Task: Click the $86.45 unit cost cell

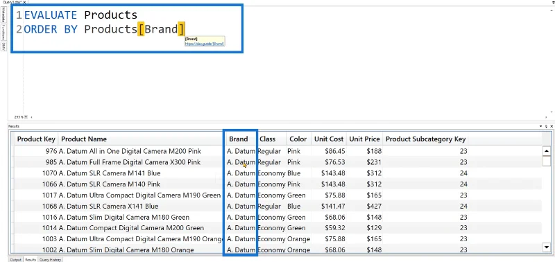Action: [x=329, y=151]
